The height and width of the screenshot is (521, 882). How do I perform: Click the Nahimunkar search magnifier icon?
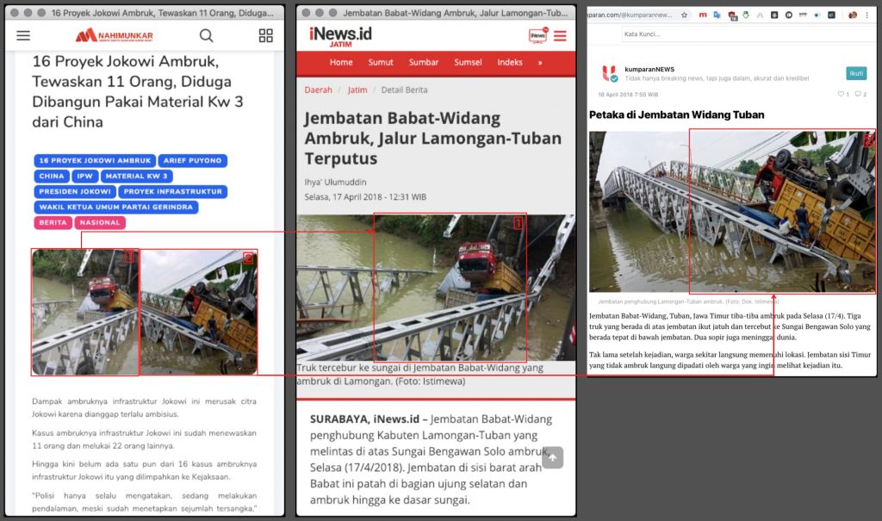tap(207, 36)
